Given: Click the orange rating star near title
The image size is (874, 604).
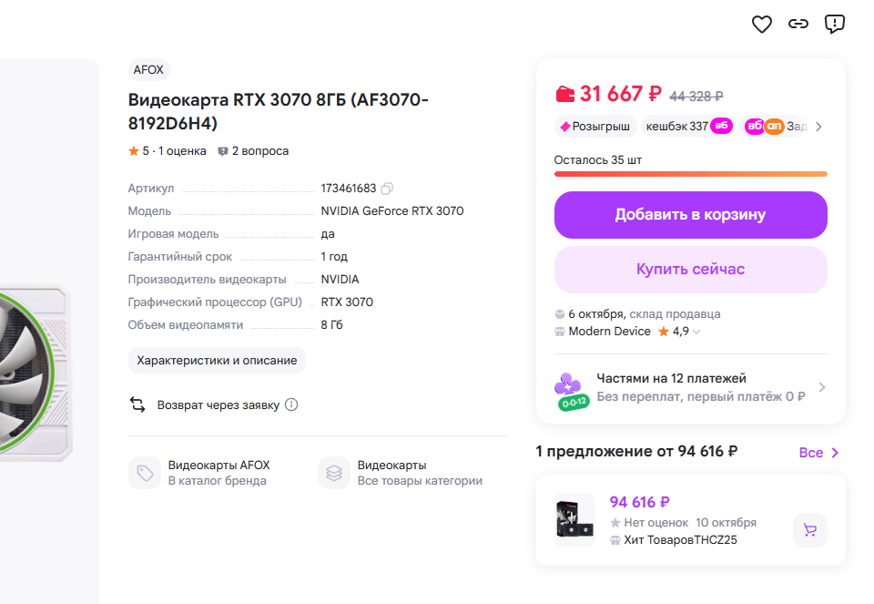Looking at the screenshot, I should pyautogui.click(x=134, y=151).
